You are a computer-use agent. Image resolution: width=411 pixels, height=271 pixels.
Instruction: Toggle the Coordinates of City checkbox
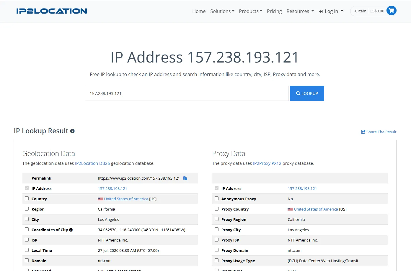27,229
